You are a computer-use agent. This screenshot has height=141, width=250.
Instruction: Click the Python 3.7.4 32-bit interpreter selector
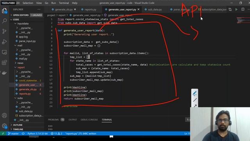tap(37, 134)
